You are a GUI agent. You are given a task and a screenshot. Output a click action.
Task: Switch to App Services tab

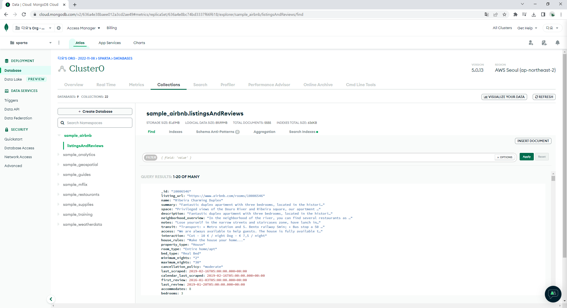pos(110,43)
